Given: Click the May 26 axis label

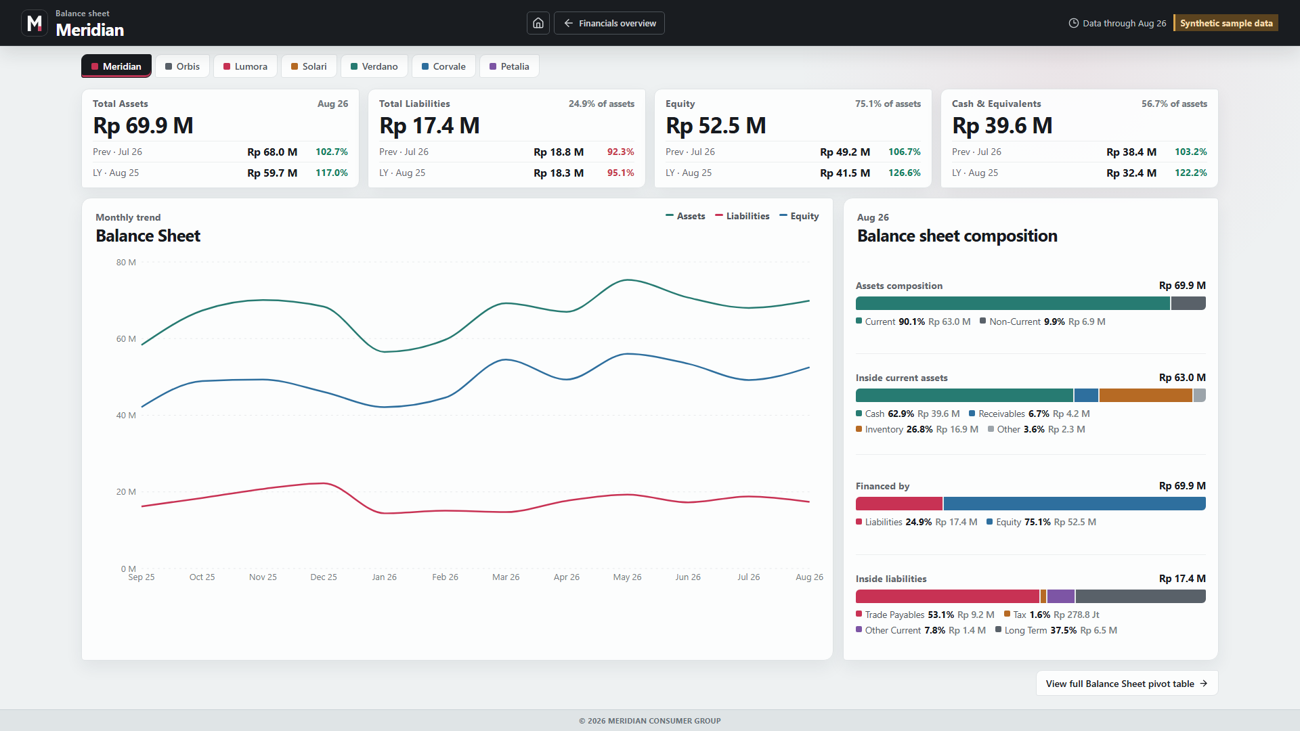Looking at the screenshot, I should coord(627,577).
